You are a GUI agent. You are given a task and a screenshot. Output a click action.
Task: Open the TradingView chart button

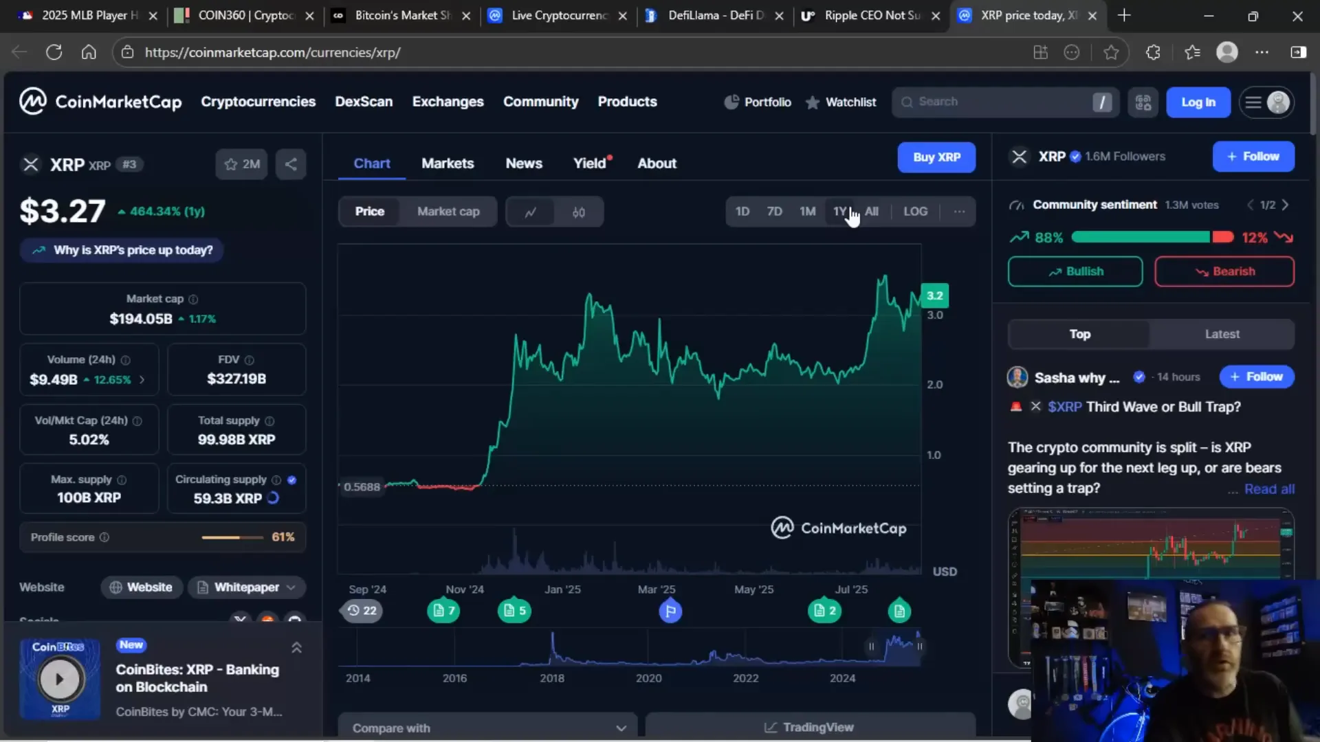(810, 728)
